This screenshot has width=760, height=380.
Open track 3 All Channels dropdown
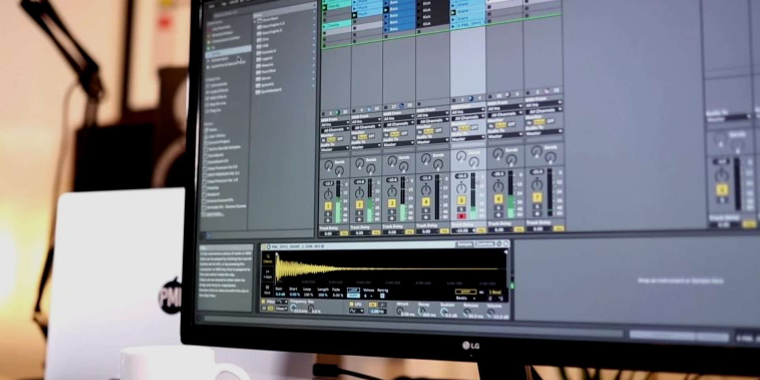point(399,124)
